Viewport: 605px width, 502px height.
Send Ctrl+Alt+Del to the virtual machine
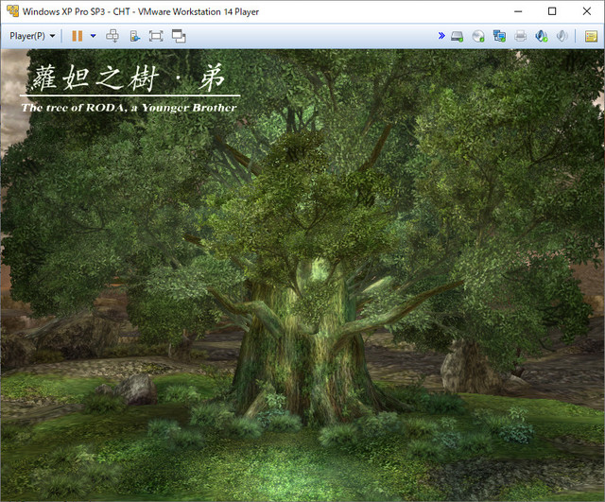click(x=112, y=36)
